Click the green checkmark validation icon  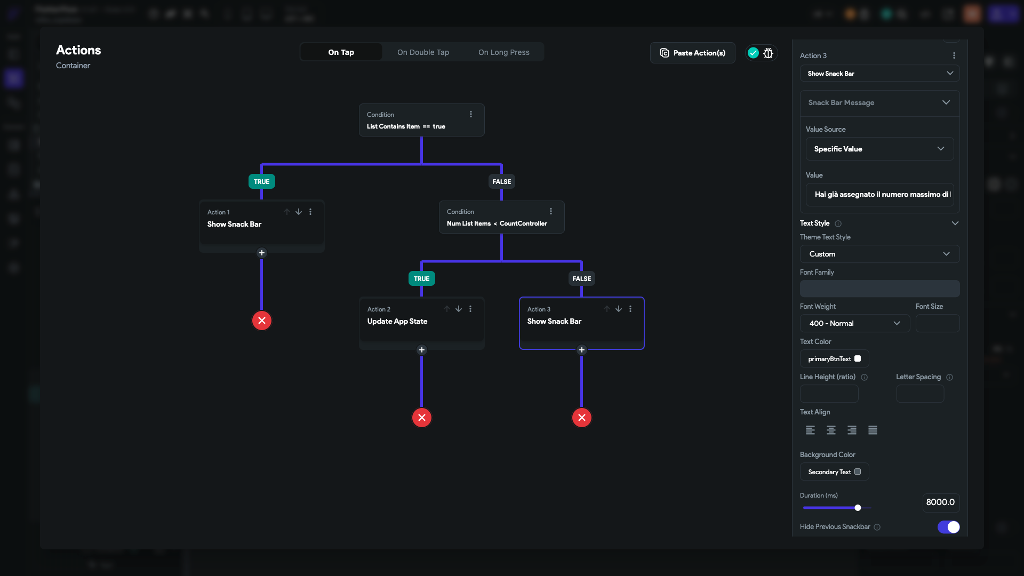click(753, 53)
